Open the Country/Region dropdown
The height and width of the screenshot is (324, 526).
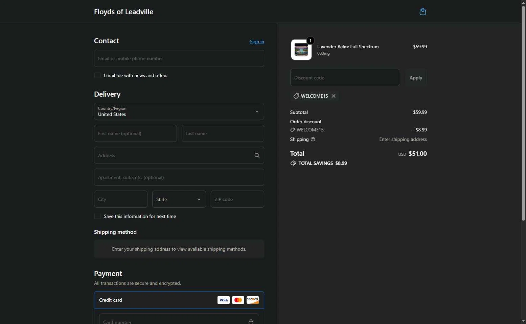coord(179,111)
